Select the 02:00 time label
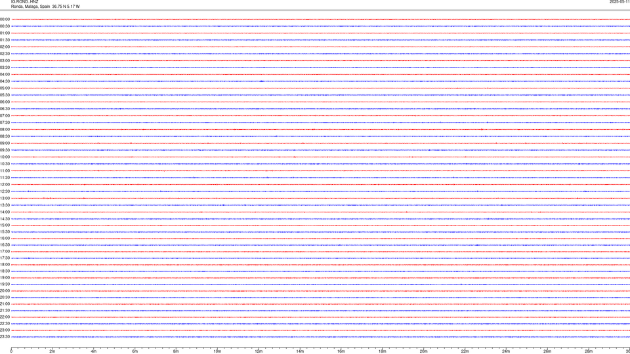 pyautogui.click(x=5, y=47)
